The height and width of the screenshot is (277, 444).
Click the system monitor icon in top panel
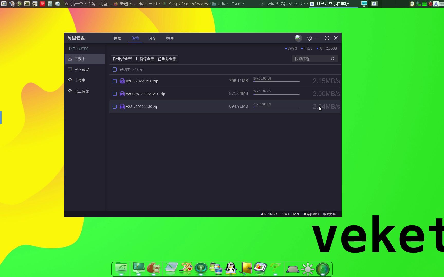4,4
